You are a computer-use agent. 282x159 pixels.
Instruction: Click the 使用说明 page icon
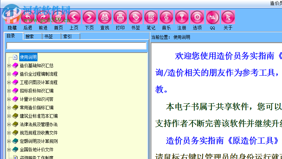[15, 57]
